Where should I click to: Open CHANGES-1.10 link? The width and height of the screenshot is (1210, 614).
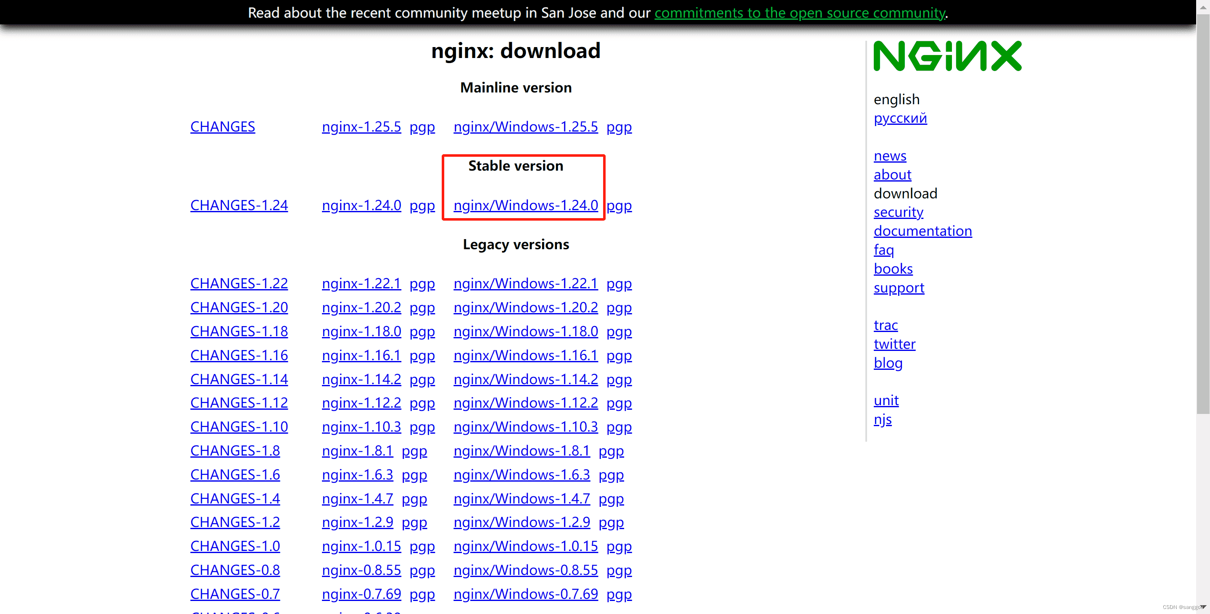pyautogui.click(x=239, y=426)
